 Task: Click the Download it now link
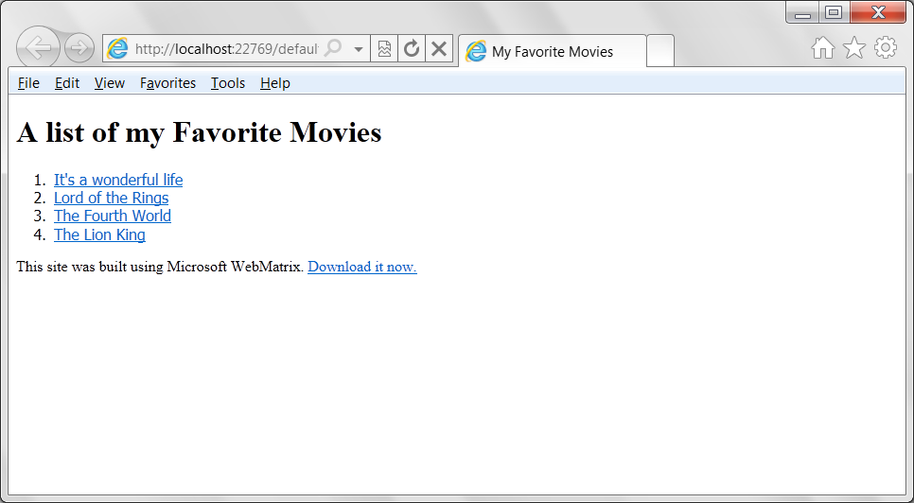(362, 267)
